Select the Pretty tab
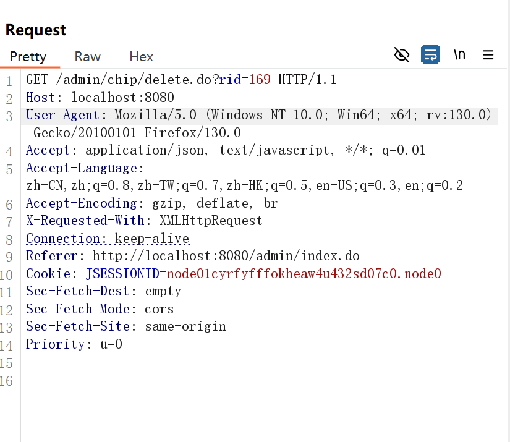Image resolution: width=510 pixels, height=442 pixels. point(28,57)
